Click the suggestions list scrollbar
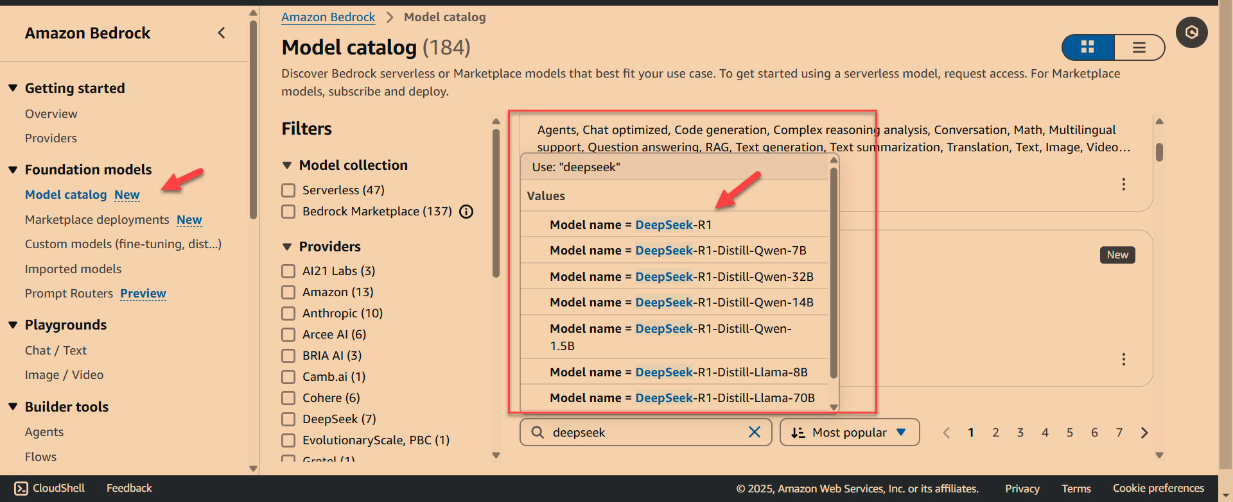Image resolution: width=1233 pixels, height=502 pixels. click(834, 272)
